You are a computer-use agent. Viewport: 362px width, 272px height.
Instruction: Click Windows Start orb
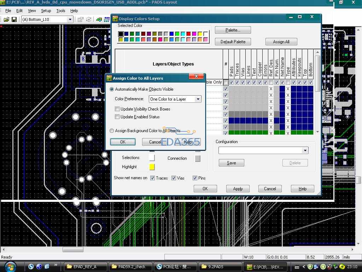click(10, 266)
